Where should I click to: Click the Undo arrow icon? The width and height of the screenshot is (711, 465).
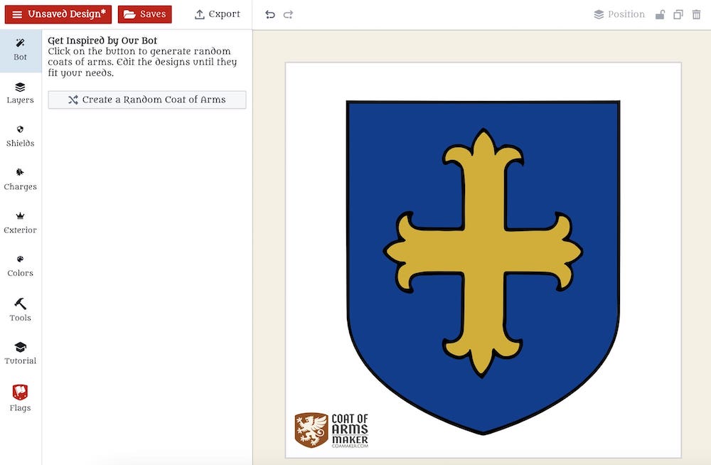point(270,14)
